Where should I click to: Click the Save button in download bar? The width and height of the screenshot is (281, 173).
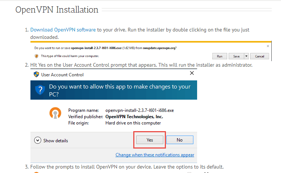point(236,56)
